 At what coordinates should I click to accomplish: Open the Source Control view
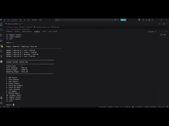[x=1, y=35]
